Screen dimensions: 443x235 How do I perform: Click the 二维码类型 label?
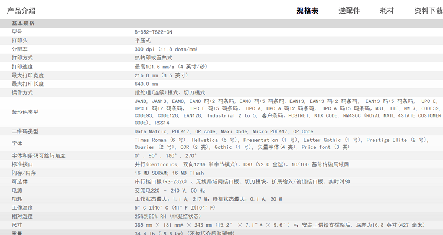click(25, 131)
